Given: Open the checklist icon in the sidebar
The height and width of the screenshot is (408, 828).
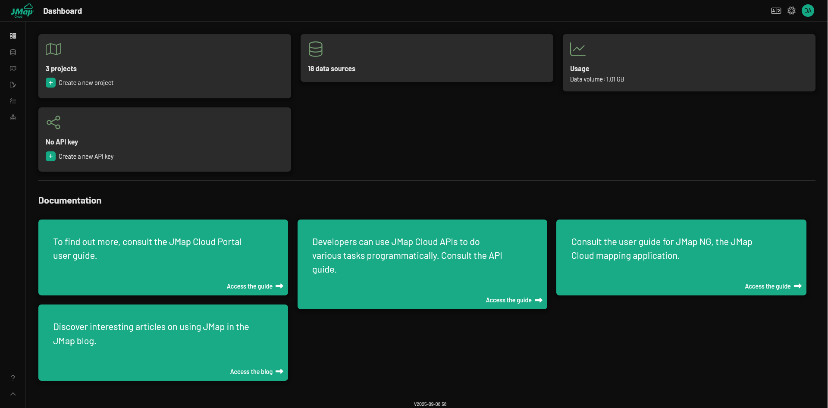Looking at the screenshot, I should 13,101.
